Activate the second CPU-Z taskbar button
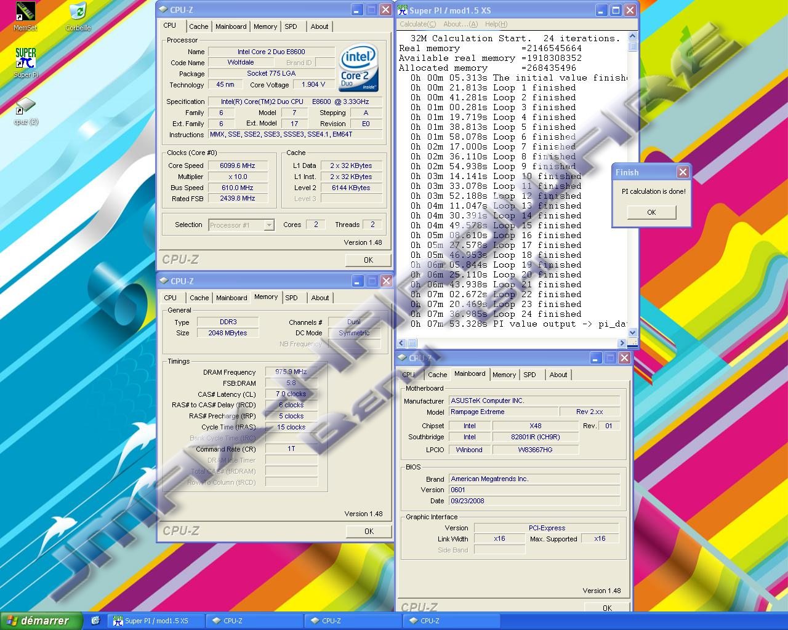The width and height of the screenshot is (788, 630). pos(353,621)
